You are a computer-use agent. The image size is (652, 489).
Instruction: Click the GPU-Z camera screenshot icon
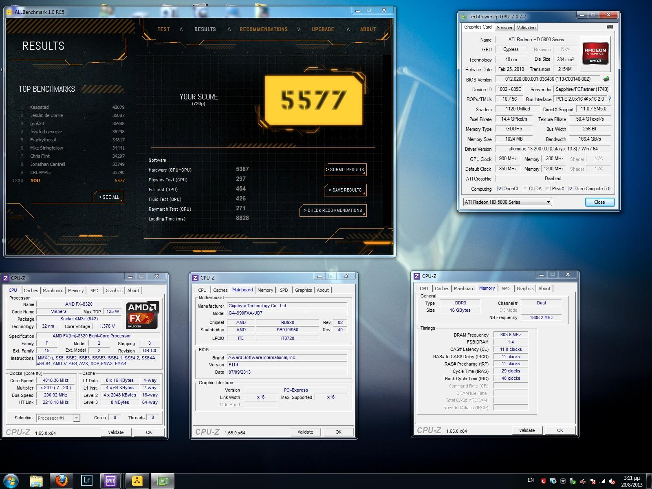coord(610,27)
